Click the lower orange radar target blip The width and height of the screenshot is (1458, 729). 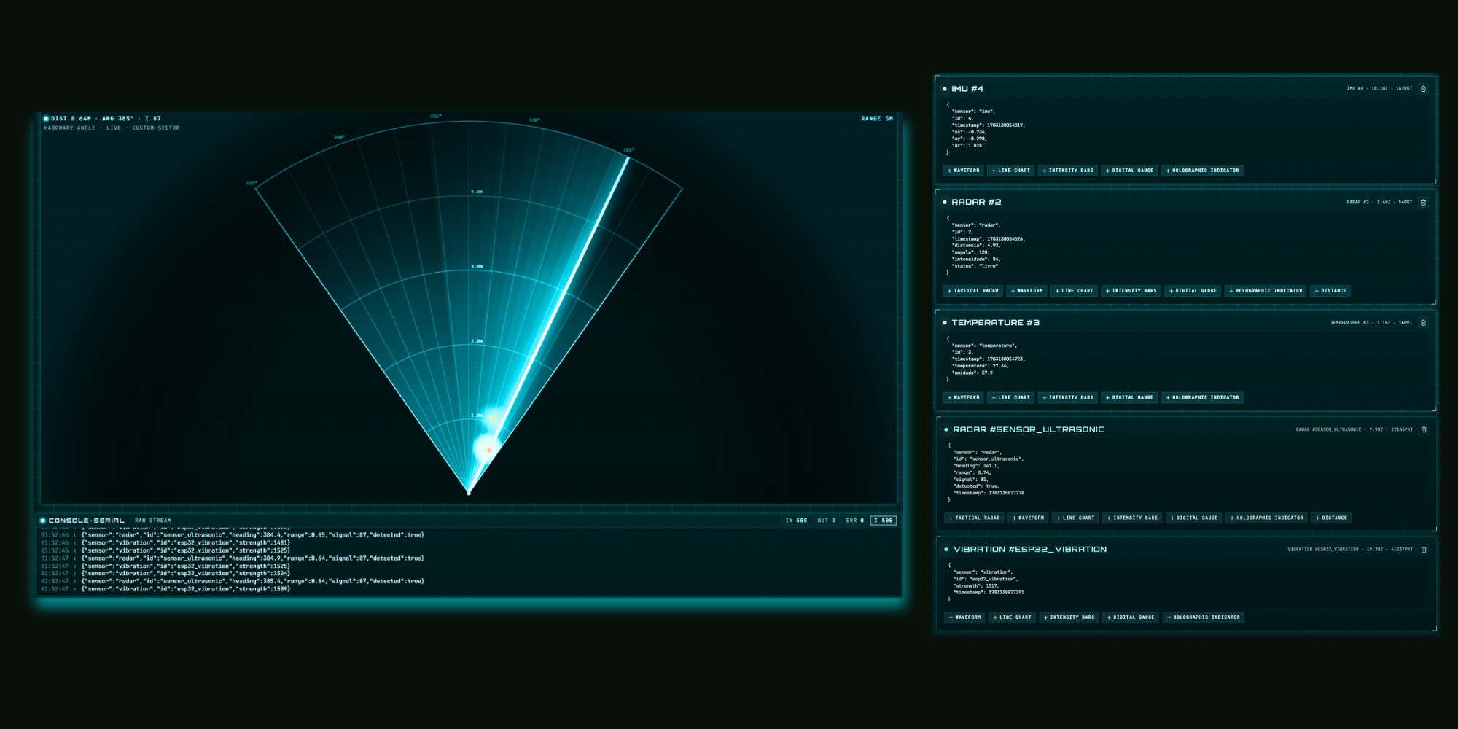tap(488, 450)
